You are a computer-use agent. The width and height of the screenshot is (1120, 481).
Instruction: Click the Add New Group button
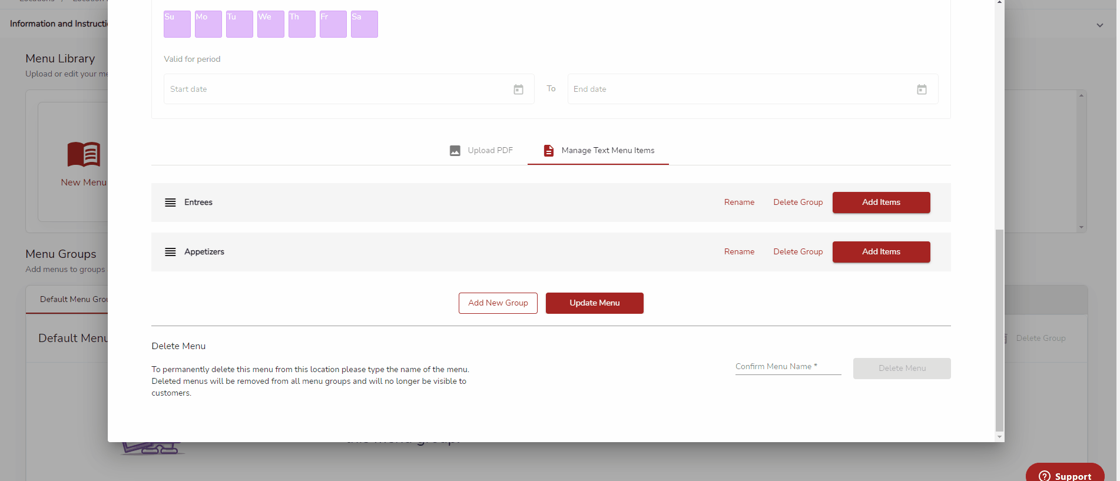click(x=498, y=303)
